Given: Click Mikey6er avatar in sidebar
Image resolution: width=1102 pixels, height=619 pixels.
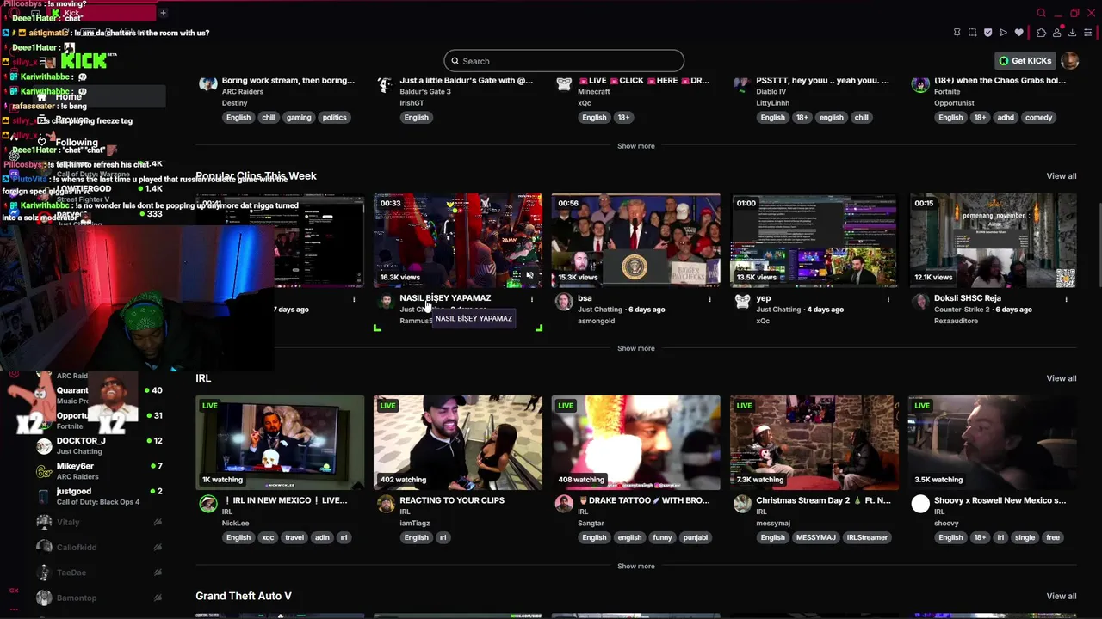Looking at the screenshot, I should coord(44,471).
